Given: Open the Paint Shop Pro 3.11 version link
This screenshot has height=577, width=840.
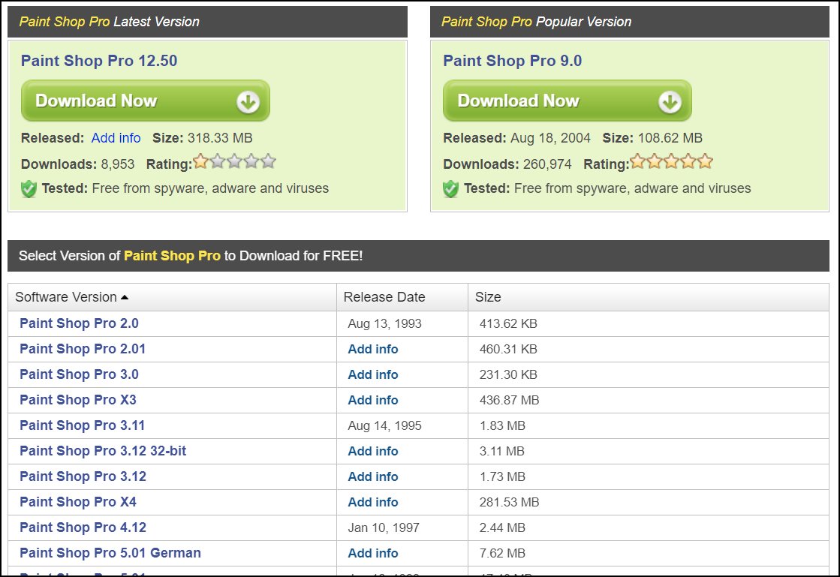Looking at the screenshot, I should [83, 425].
